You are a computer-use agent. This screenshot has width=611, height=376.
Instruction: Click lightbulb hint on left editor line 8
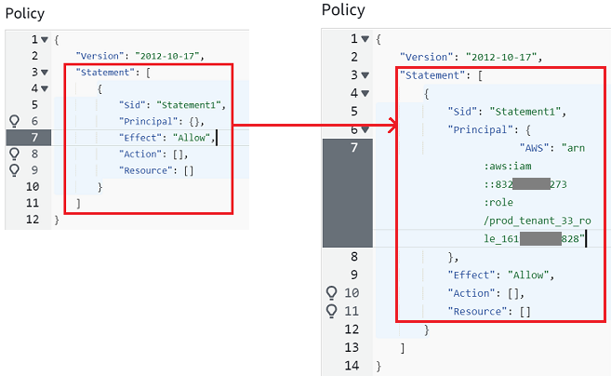pos(13,154)
